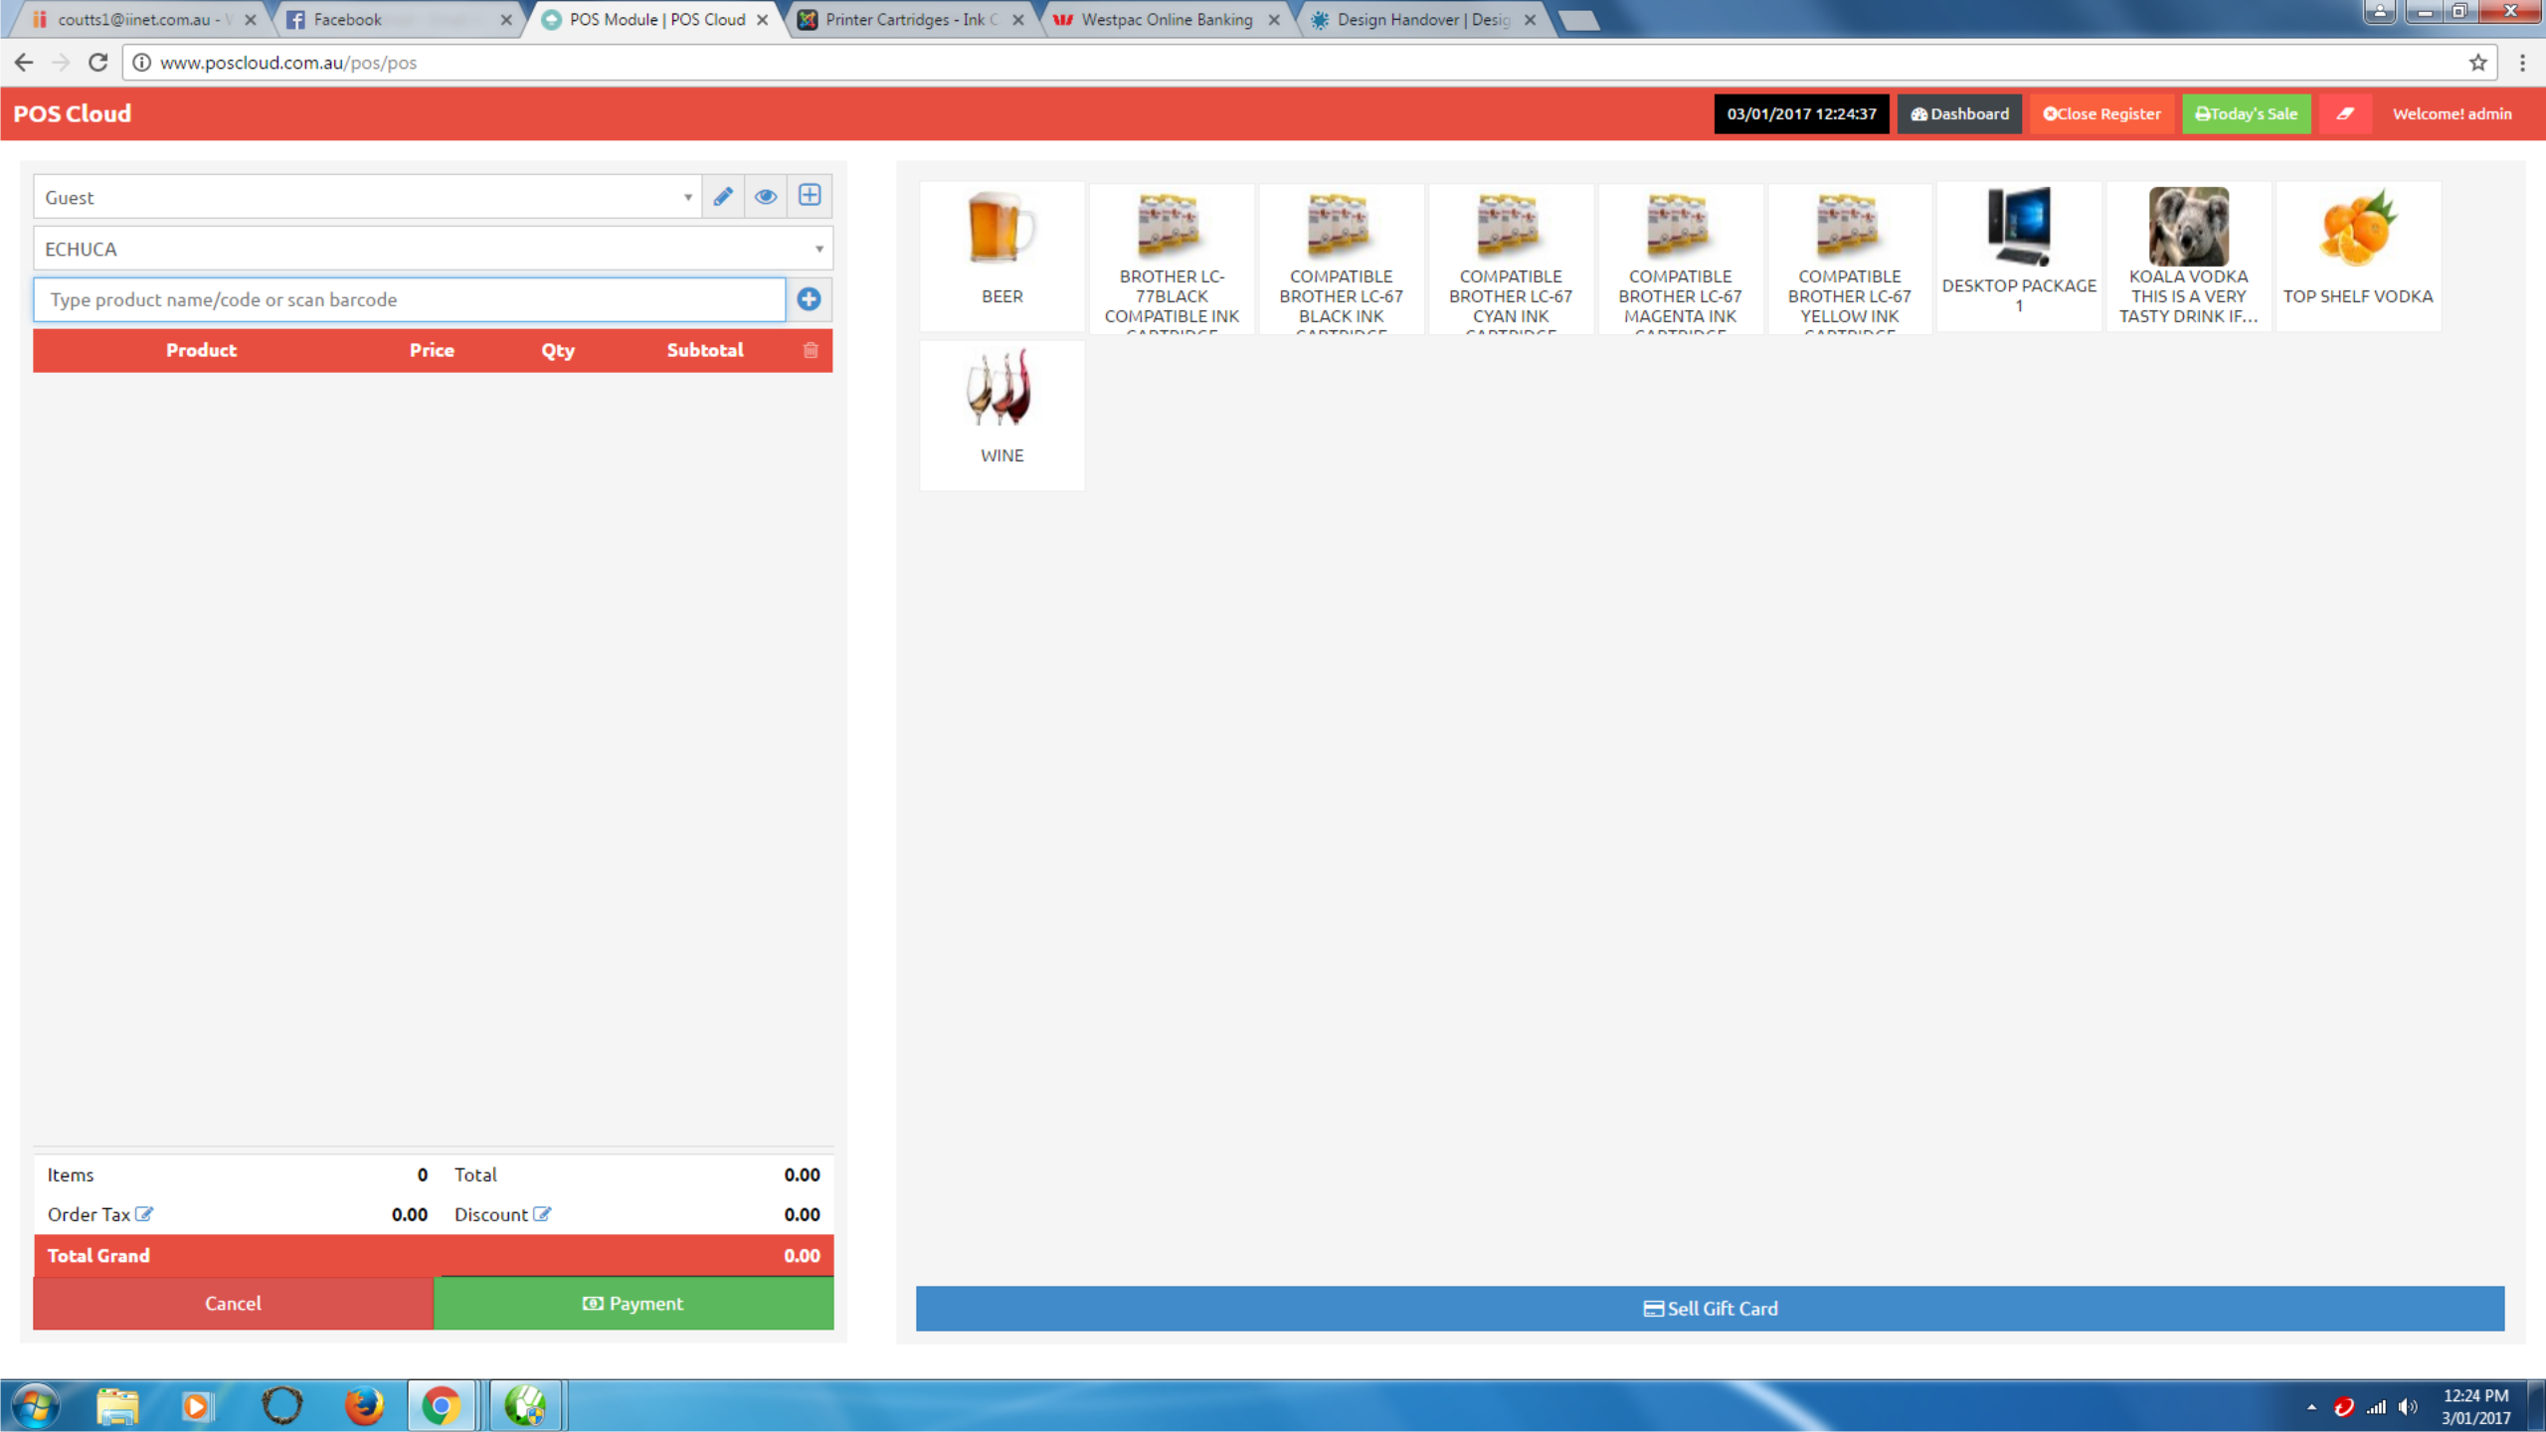The image size is (2546, 1432).
Task: Click the blue add product plus icon
Action: coord(809,299)
